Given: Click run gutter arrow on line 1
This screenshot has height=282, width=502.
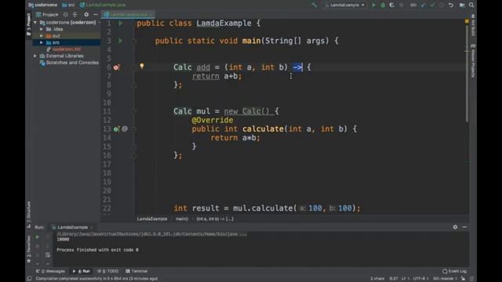Looking at the screenshot, I should pos(120,23).
